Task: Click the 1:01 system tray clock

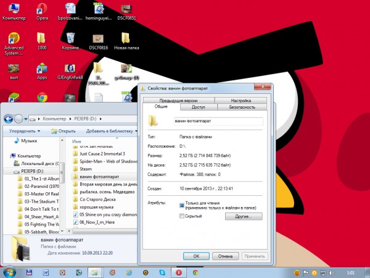Action: [351, 273]
